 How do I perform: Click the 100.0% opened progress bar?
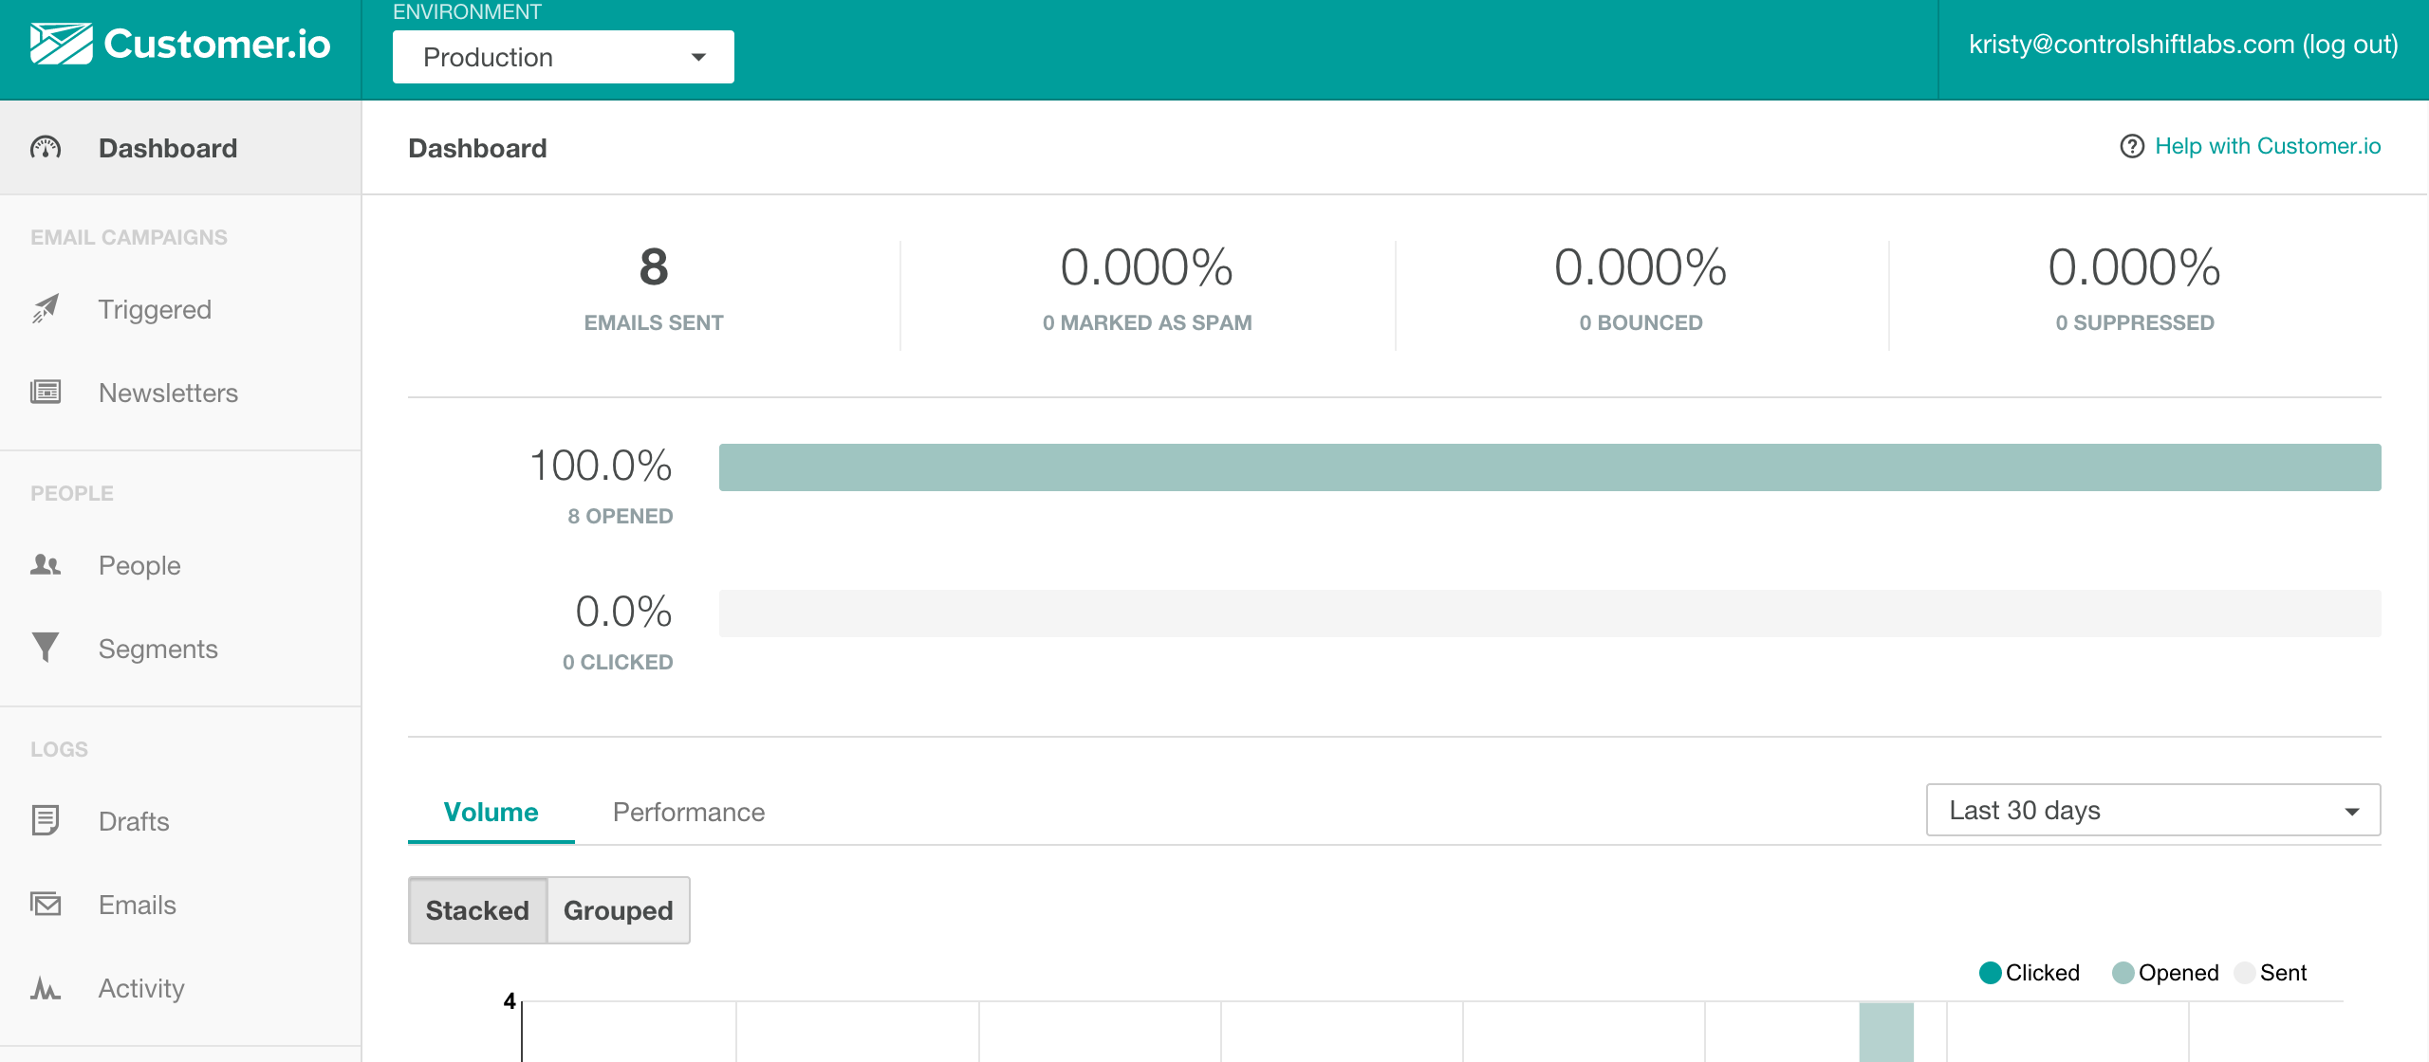[x=1550, y=467]
